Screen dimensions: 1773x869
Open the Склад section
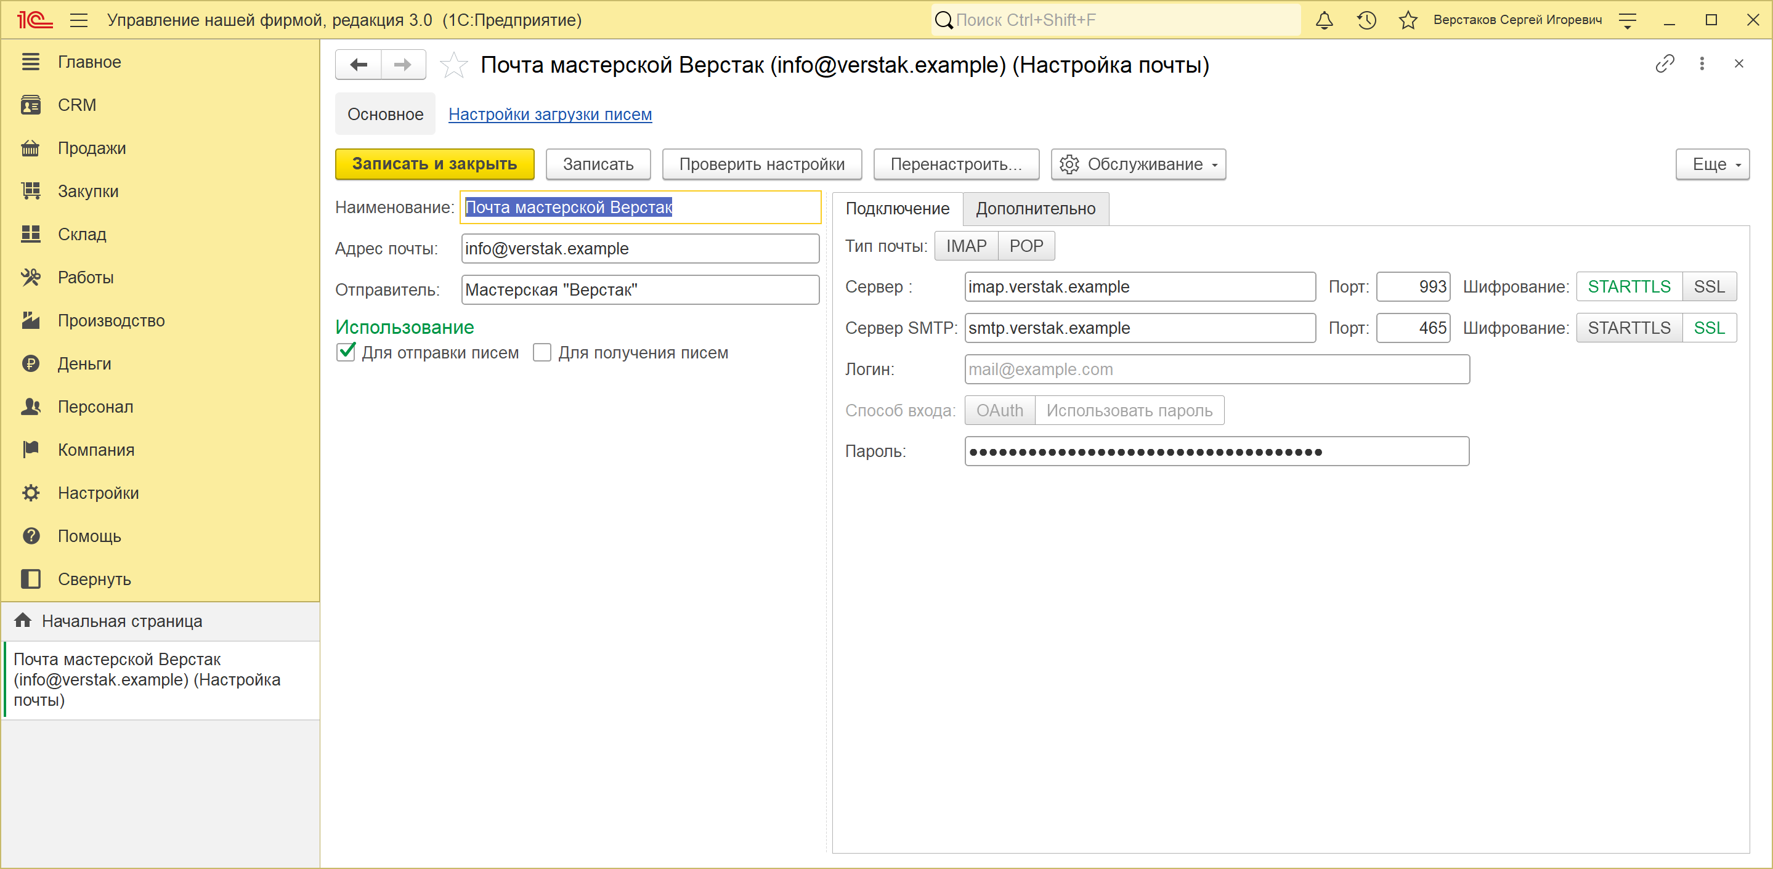[160, 234]
